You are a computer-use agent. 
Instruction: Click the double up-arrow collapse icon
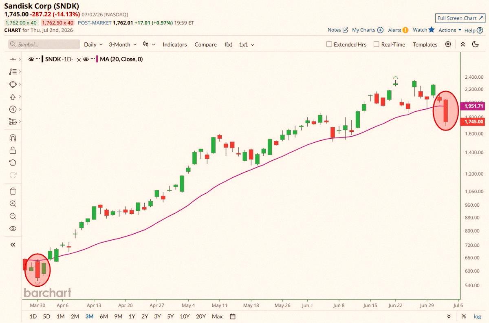[x=463, y=44]
